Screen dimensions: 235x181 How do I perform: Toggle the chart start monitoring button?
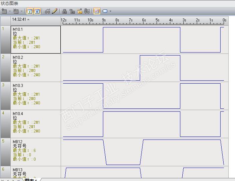point(30,11)
